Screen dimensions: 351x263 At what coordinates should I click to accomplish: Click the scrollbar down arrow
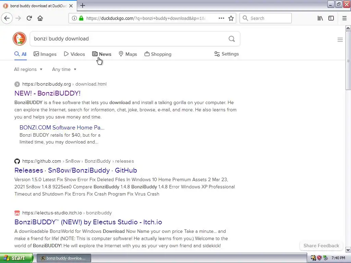point(348,250)
